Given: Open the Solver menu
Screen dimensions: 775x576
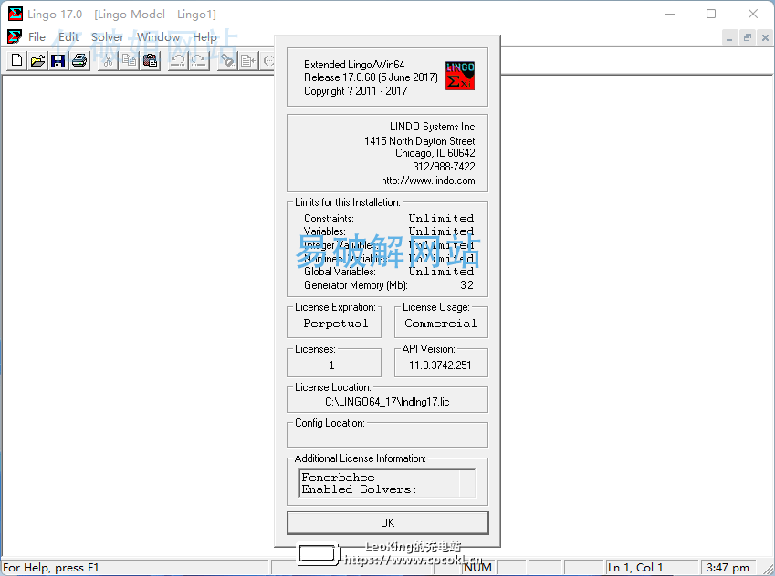Looking at the screenshot, I should click(107, 37).
